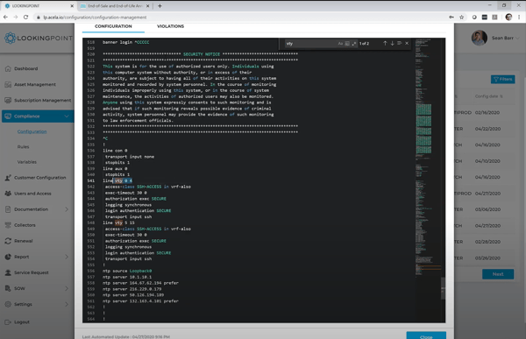Open the Documentation sidebar item
This screenshot has height=339, width=526.
tap(31, 209)
